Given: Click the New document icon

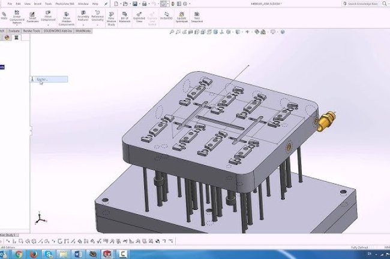Looking at the screenshot, I should [x=116, y=4].
